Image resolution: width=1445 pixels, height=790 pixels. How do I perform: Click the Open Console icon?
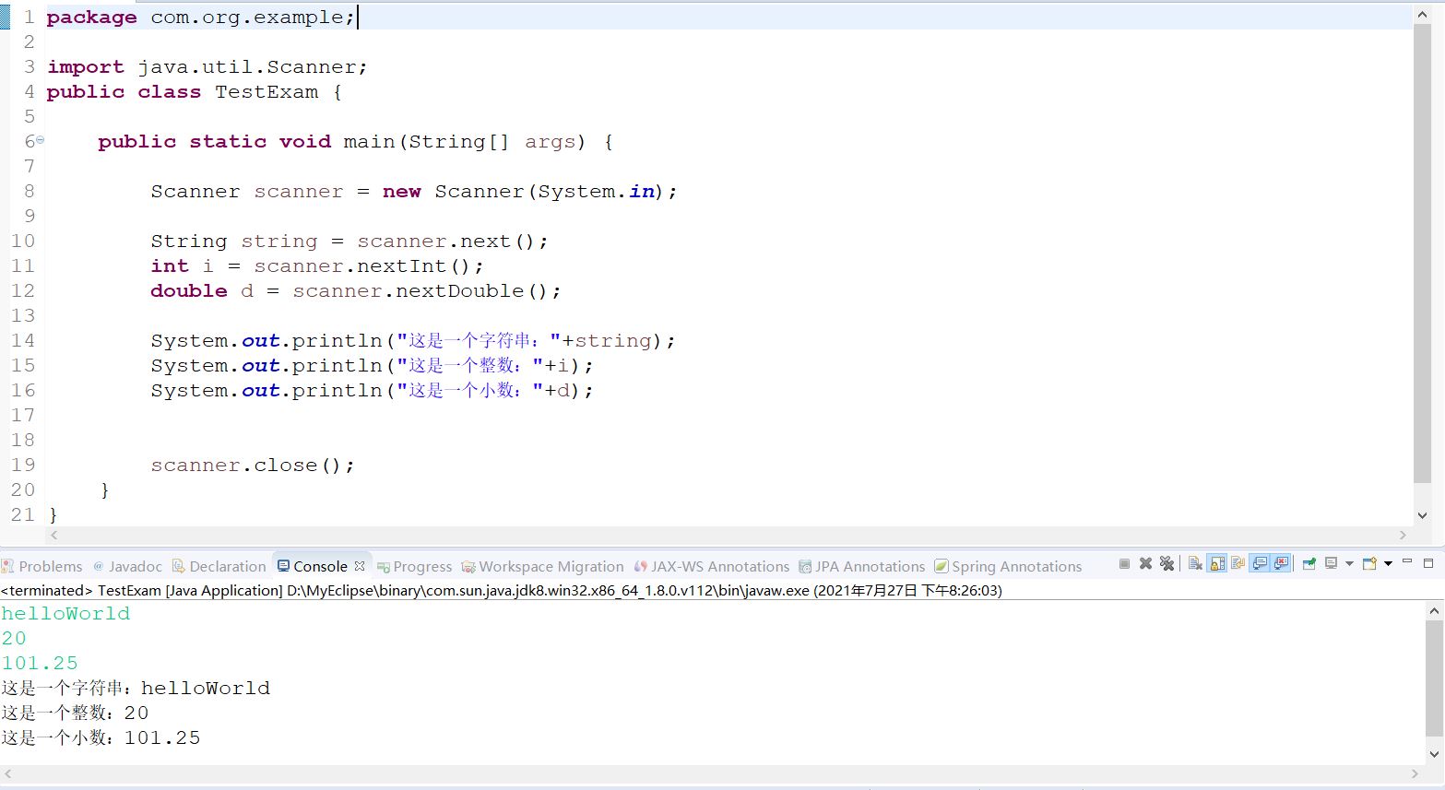pyautogui.click(x=1368, y=565)
